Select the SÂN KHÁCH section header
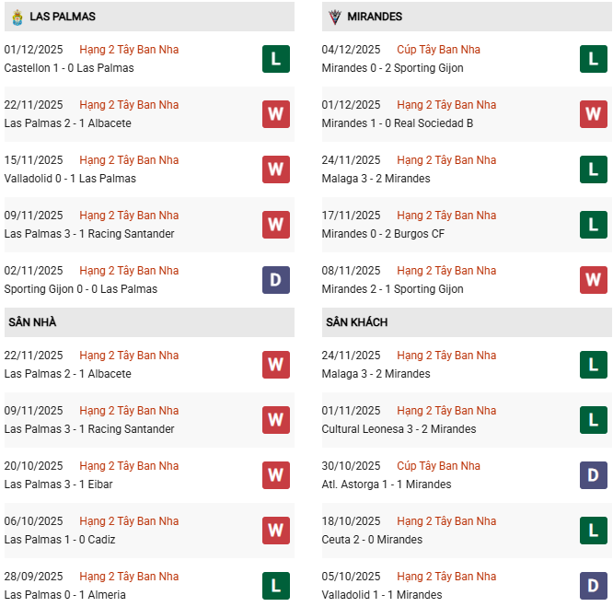613x607 pixels. click(356, 322)
